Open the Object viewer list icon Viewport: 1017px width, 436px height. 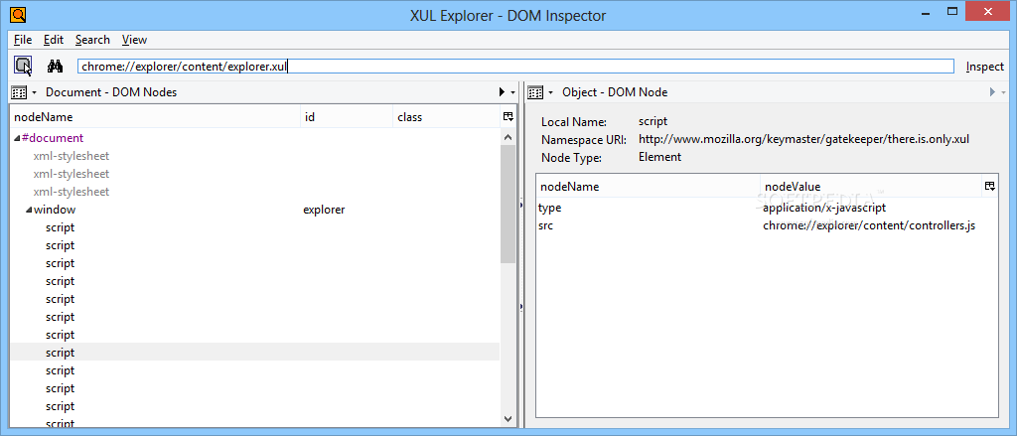[535, 92]
